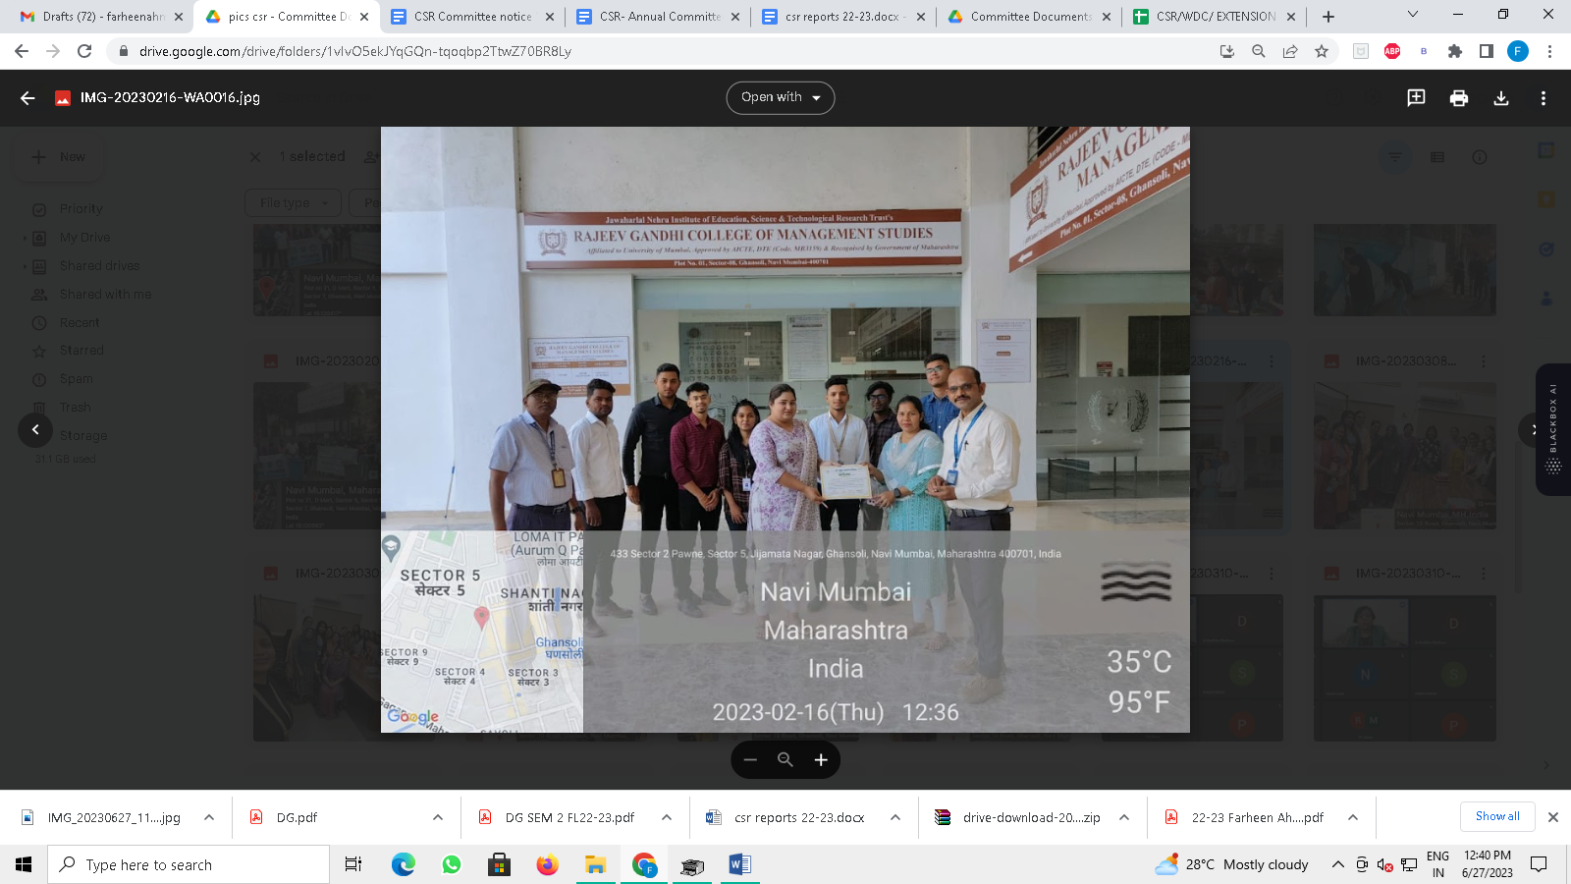Open Word from taskbar
The height and width of the screenshot is (884, 1571).
tap(739, 864)
